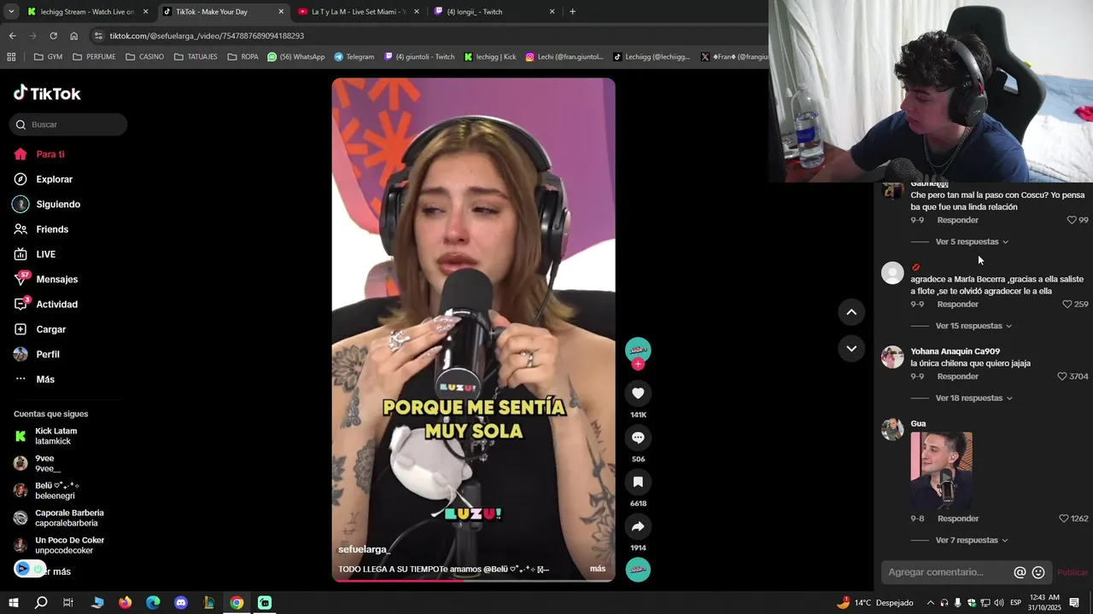
Task: Expand Ver 5 respuestas
Action: [x=972, y=241]
